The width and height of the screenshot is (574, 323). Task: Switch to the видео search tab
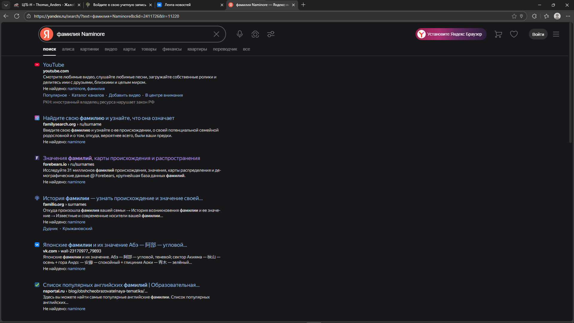(x=111, y=49)
